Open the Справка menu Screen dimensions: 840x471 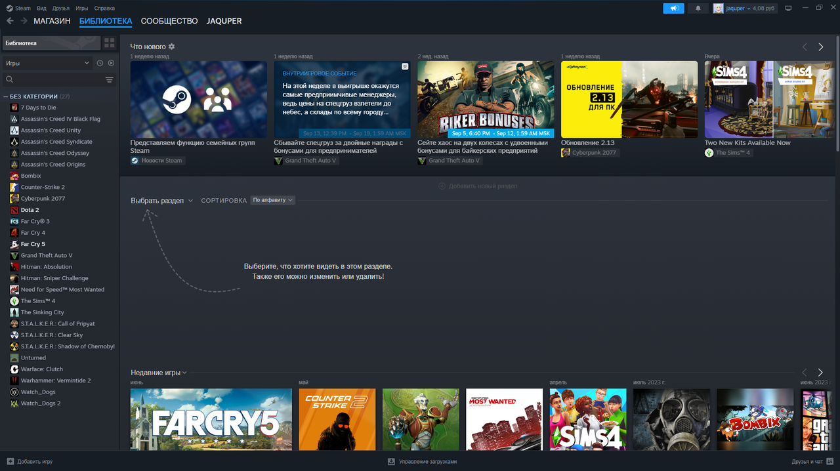pyautogui.click(x=104, y=9)
